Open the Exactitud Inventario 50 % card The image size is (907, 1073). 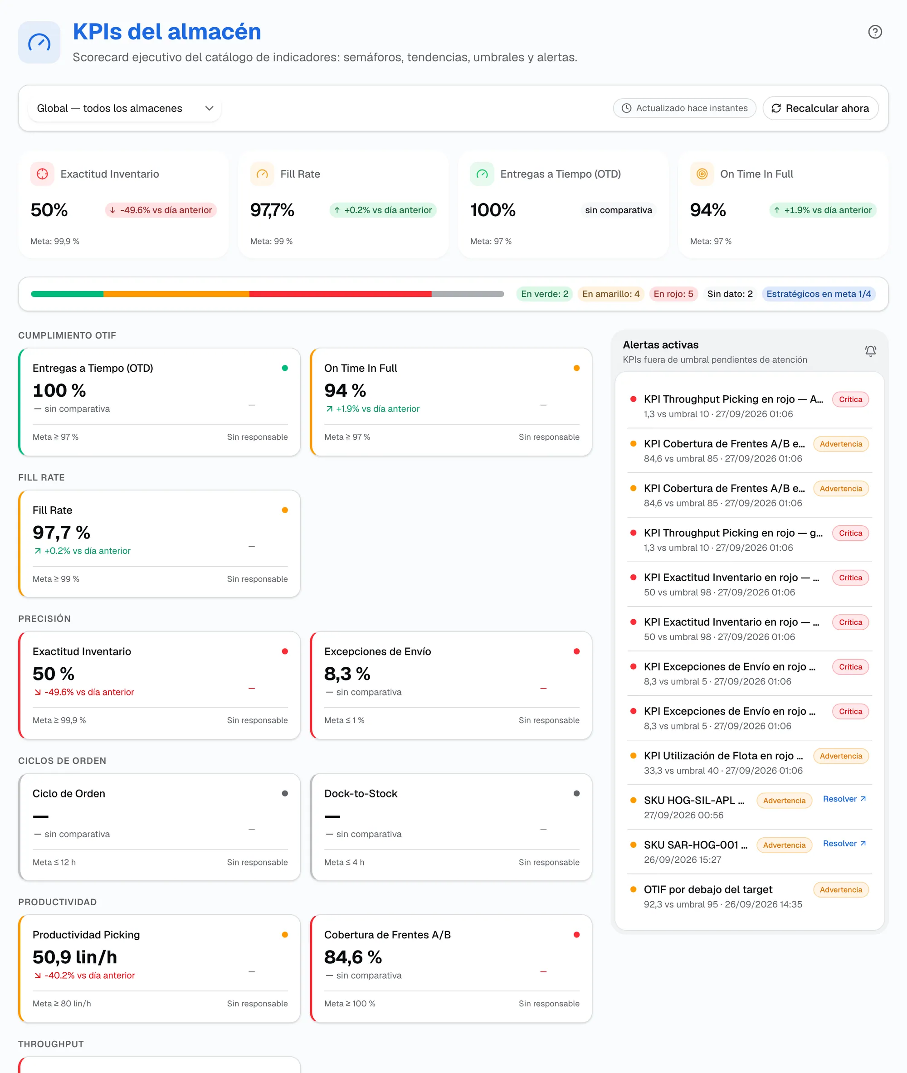pyautogui.click(x=159, y=685)
